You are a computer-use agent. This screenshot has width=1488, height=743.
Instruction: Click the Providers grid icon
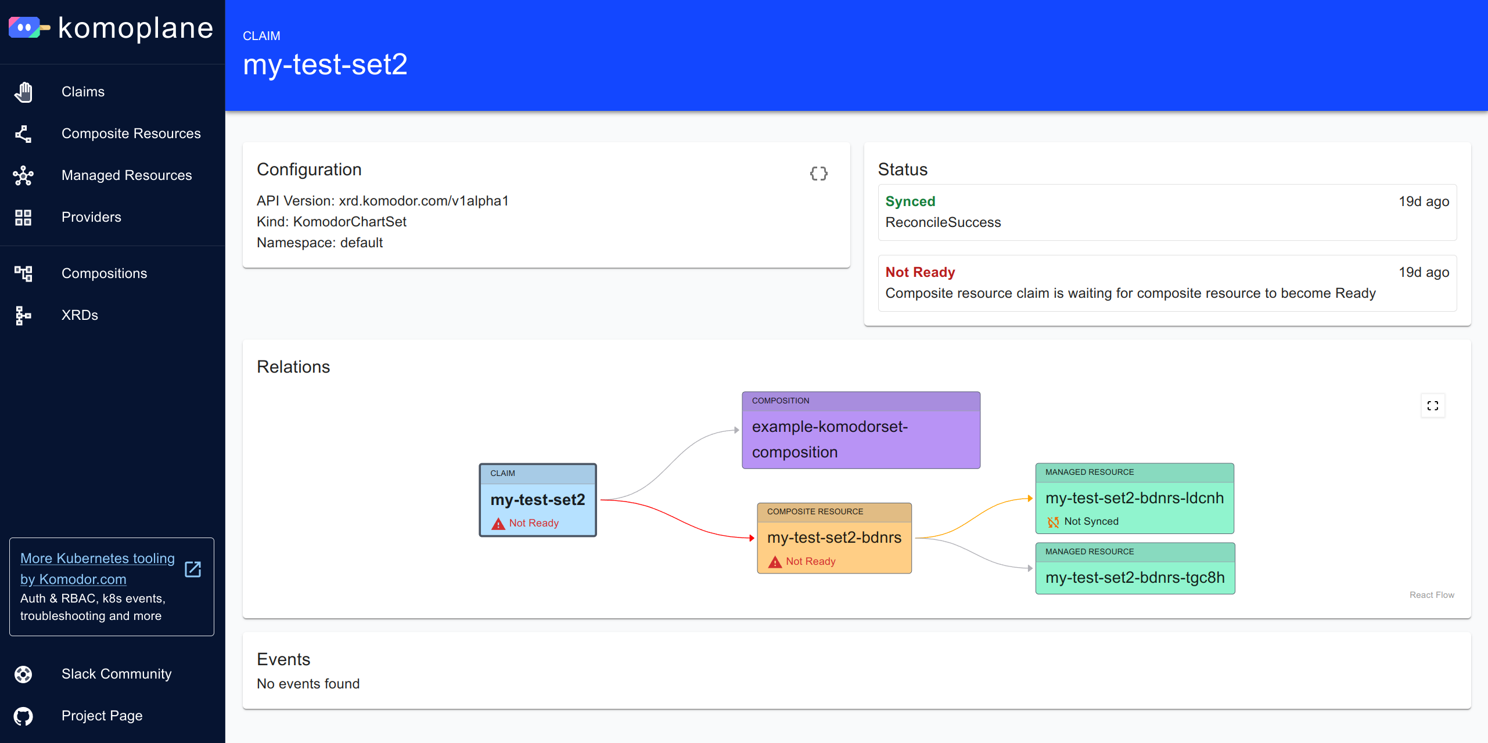(23, 217)
